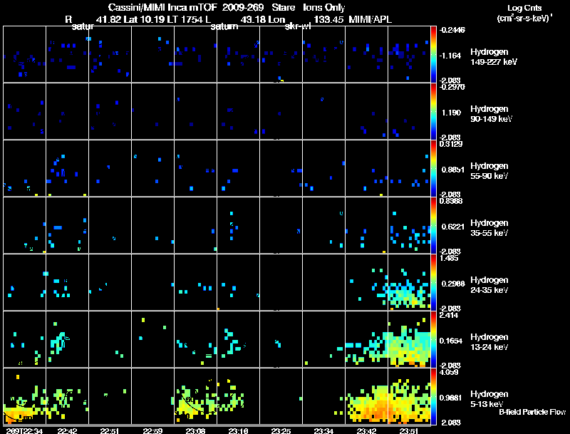Click the 22:51 time axis label
Image resolution: width=570 pixels, height=434 pixels.
(x=110, y=430)
